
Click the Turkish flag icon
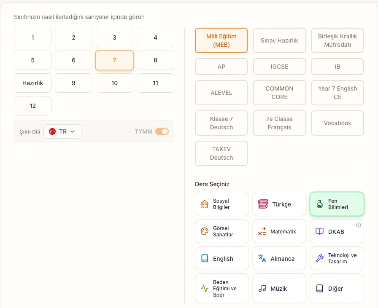52,131
